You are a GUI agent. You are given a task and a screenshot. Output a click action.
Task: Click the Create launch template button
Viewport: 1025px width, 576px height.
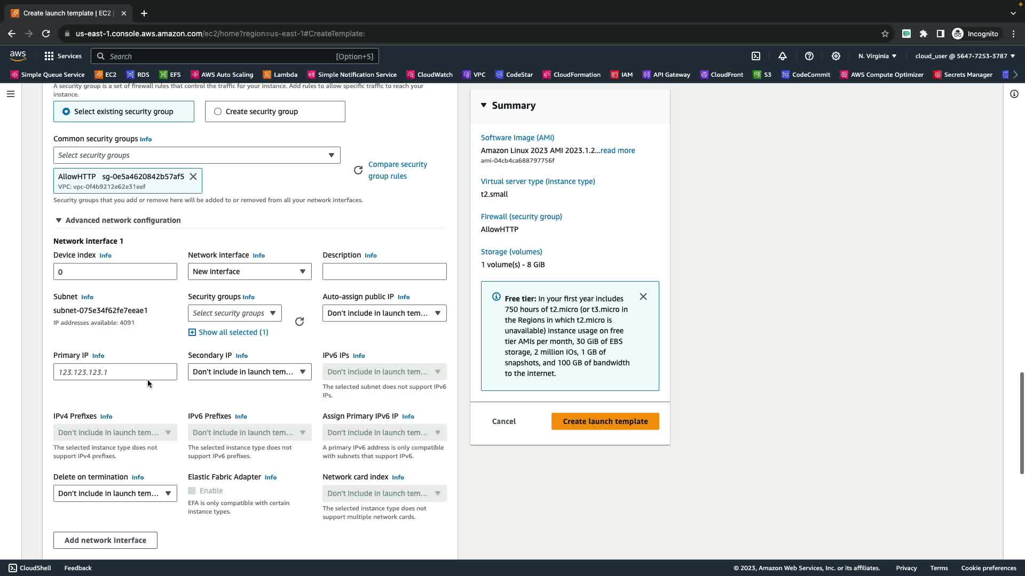click(x=605, y=421)
